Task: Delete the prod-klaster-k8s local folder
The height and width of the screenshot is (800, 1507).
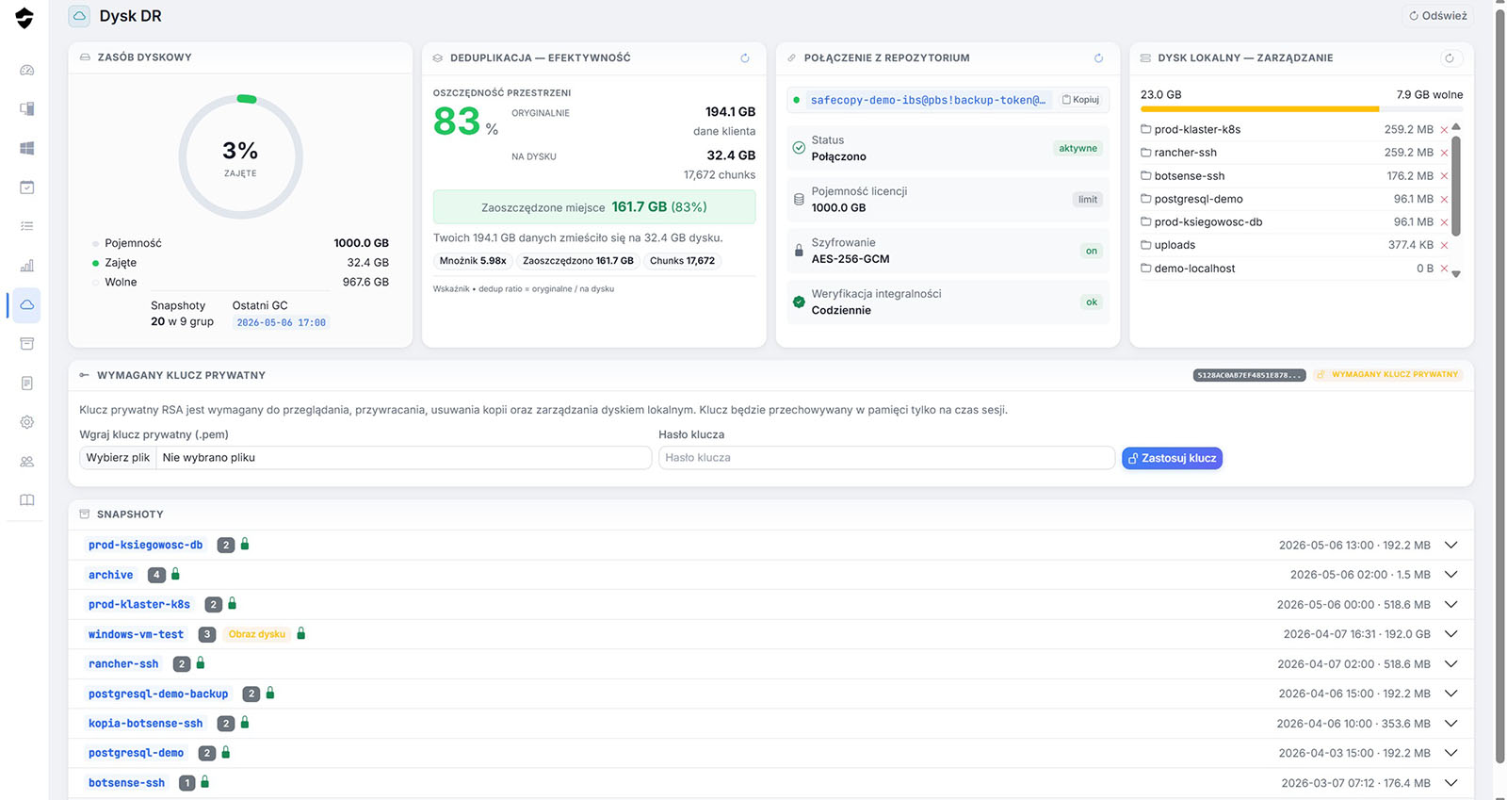Action: tap(1444, 130)
